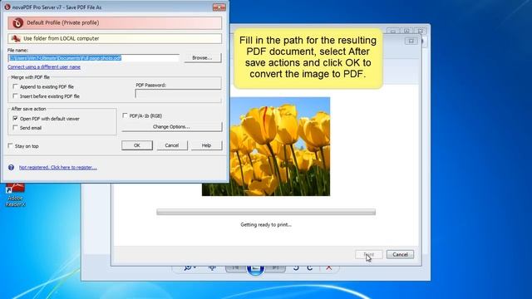Click the PDF Password field

[x=178, y=94]
